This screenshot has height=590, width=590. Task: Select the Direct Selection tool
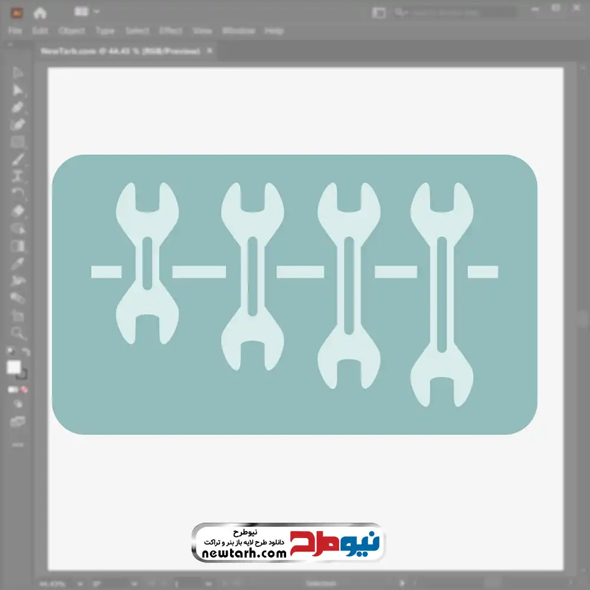coord(18,90)
